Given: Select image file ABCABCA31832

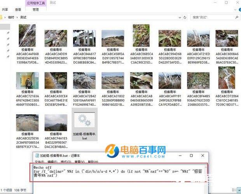Looking at the screenshot, I should tap(113, 81).
